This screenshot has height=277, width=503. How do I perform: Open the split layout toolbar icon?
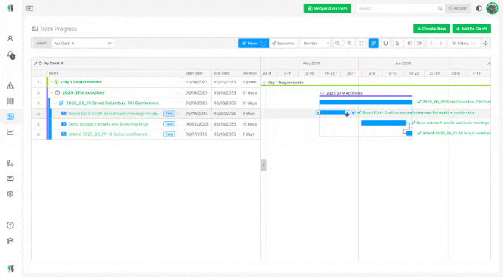point(485,44)
